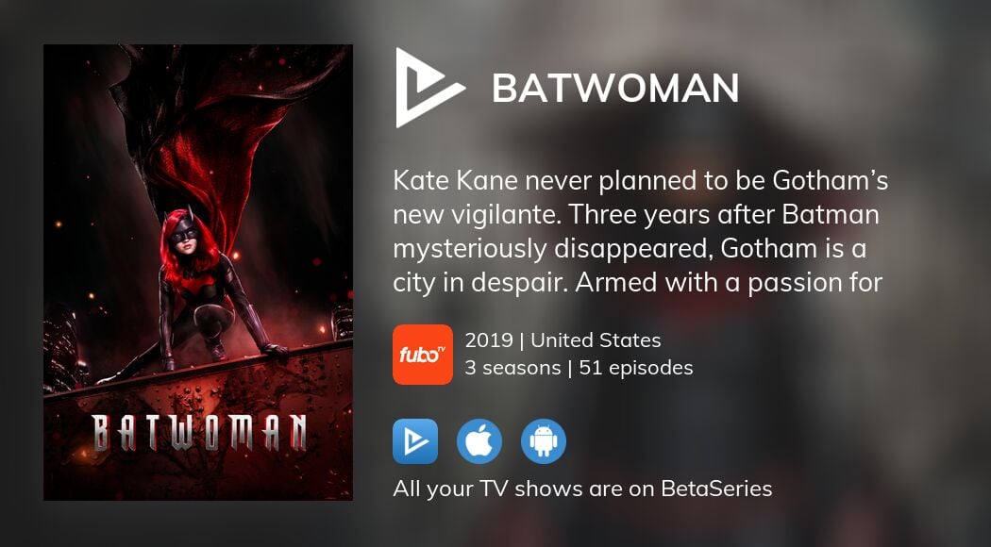
Task: Click the Kate Kane synopsis paragraph
Action: point(640,232)
